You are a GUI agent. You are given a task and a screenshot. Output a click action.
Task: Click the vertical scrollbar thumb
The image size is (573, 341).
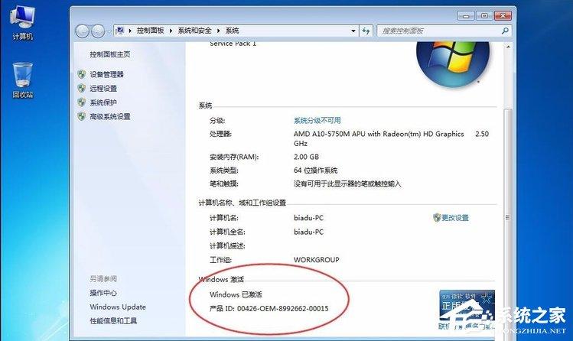click(507, 217)
